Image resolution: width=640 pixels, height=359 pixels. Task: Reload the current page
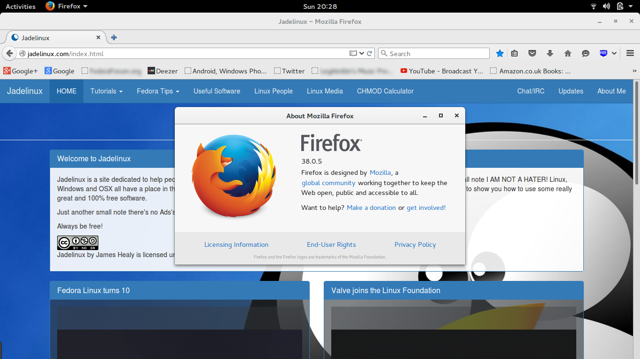click(x=370, y=54)
